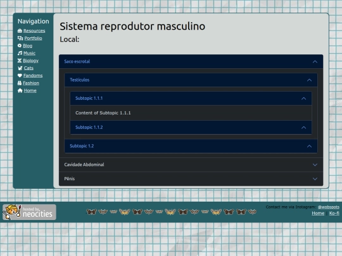Expand Cavidade Abdominal accordion chevron
The height and width of the screenshot is (256, 342).
[315, 165]
